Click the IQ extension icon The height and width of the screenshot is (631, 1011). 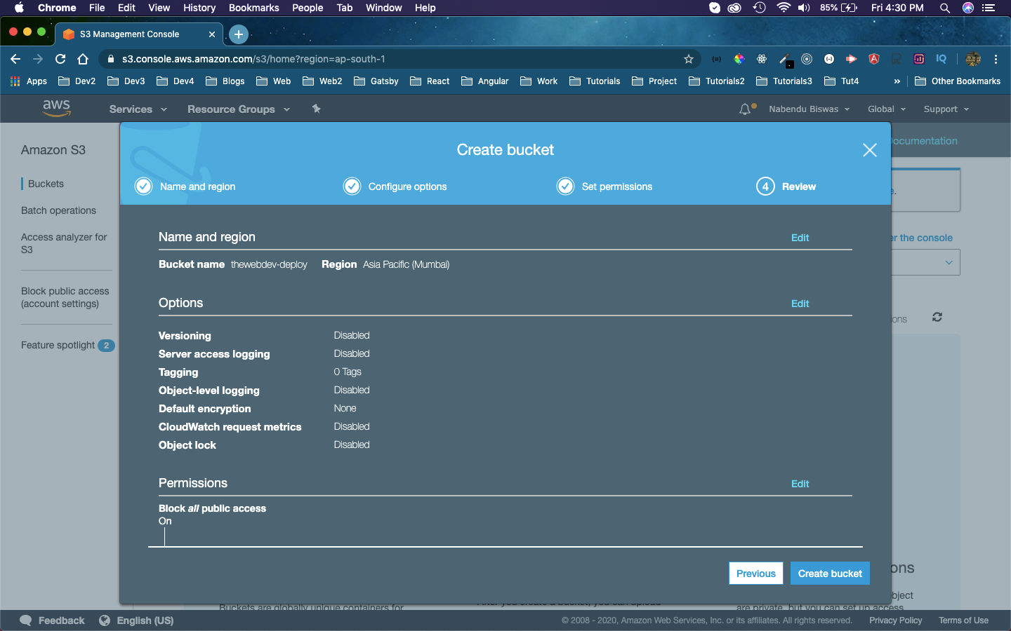941,59
